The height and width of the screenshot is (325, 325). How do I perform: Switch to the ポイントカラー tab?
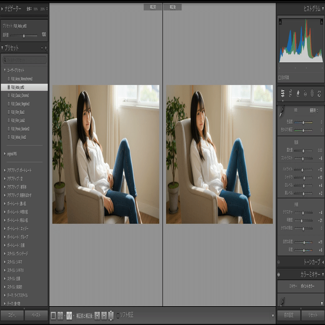pos(307,286)
